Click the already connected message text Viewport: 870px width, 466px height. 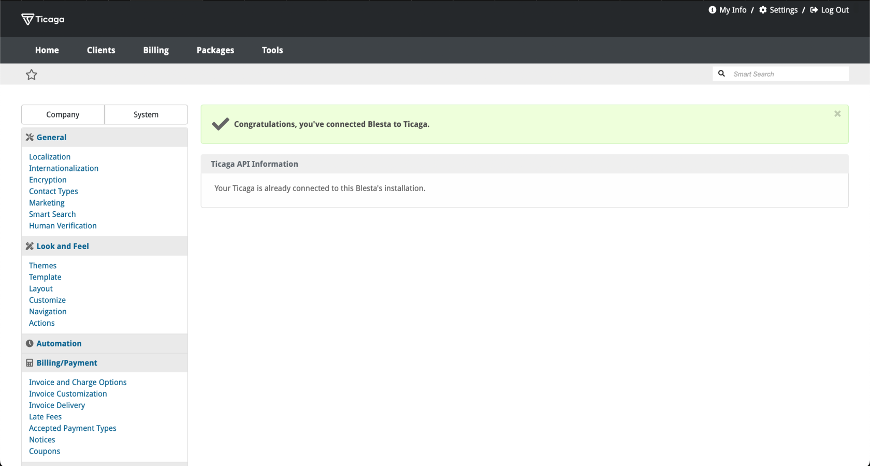(320, 188)
